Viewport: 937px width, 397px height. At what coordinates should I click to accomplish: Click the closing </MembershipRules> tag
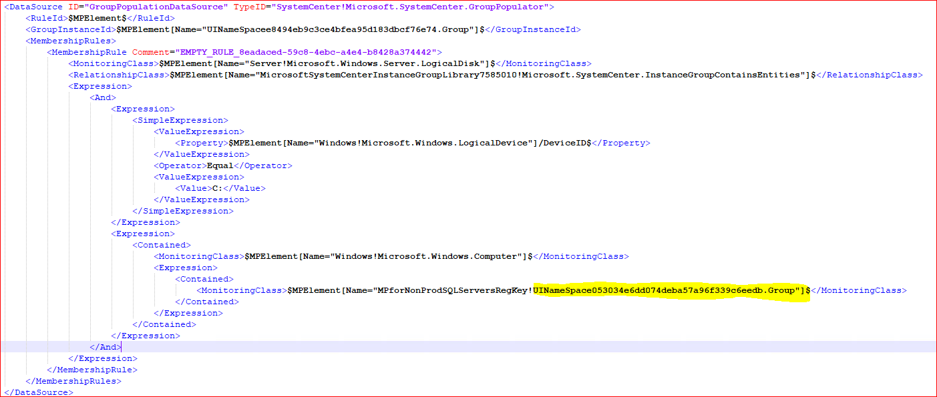[73, 380]
